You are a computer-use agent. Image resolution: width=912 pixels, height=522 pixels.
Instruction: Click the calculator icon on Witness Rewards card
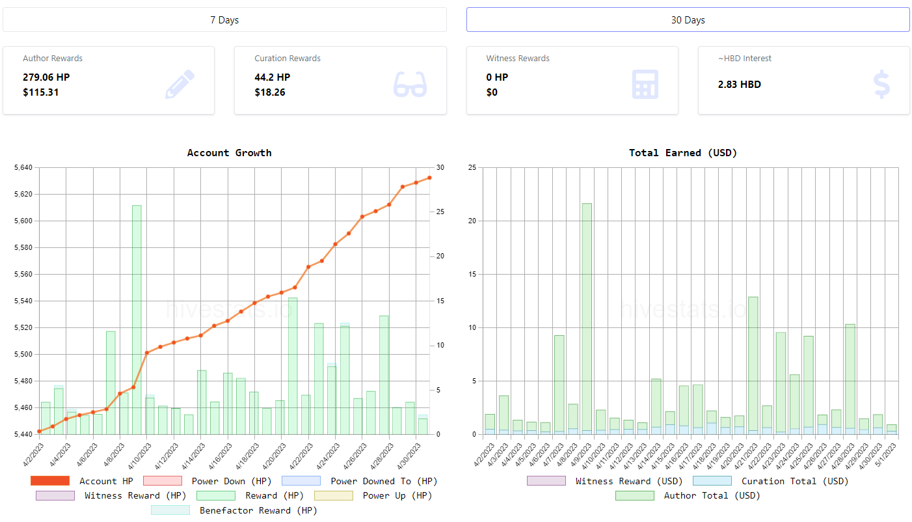point(645,85)
